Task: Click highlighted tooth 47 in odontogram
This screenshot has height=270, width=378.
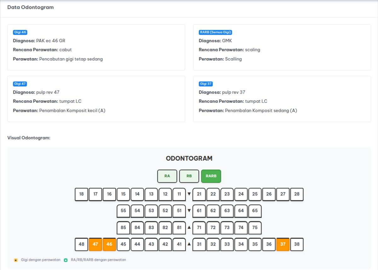Action: [x=95, y=244]
